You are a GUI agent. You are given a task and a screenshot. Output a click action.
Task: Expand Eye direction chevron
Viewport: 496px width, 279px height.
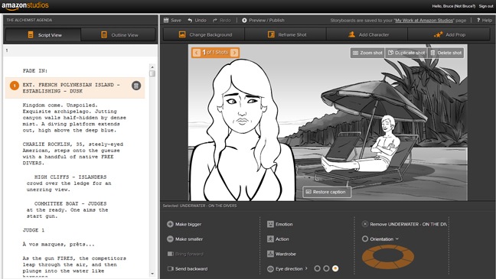click(x=306, y=268)
